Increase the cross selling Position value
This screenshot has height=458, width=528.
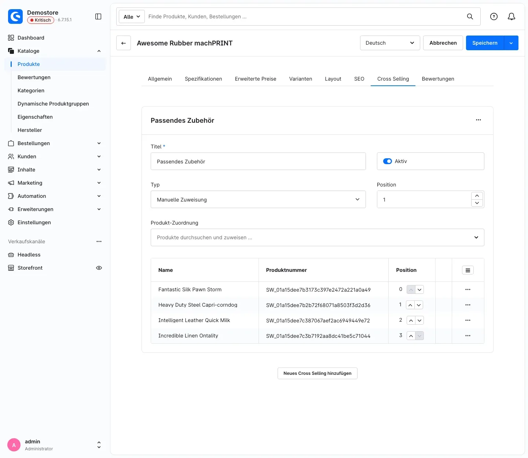477,196
